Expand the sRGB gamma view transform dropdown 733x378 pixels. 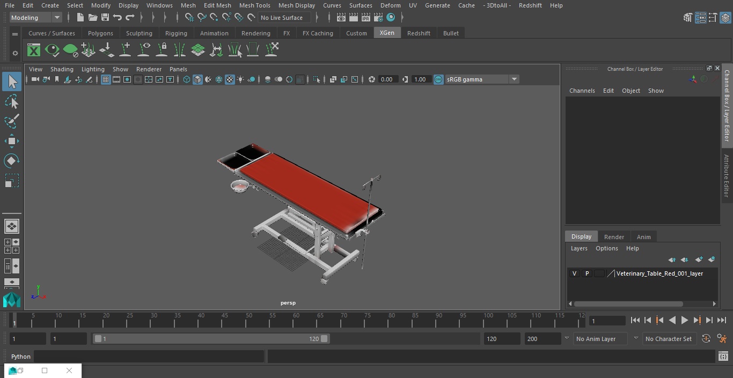pyautogui.click(x=514, y=79)
